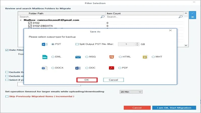Click the PDF Acrobat icon
Viewport: 201px width, 113px height.
click(111, 68)
